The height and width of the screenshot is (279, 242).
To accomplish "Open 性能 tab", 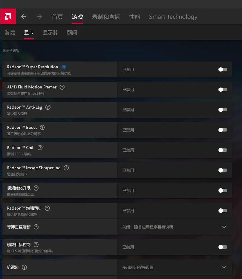I will coord(135,17).
